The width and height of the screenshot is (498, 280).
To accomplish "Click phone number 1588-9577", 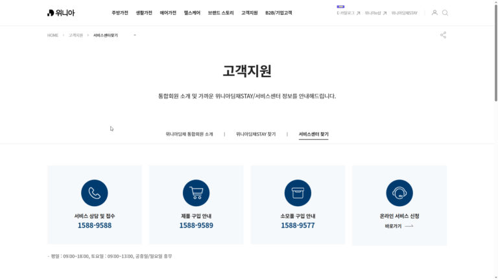I will (298, 226).
